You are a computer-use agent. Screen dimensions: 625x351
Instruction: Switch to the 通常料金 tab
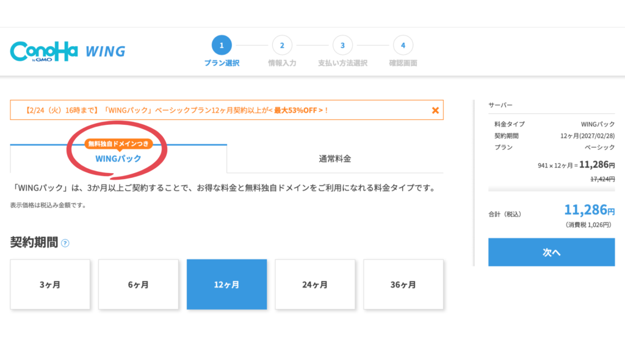[335, 159]
